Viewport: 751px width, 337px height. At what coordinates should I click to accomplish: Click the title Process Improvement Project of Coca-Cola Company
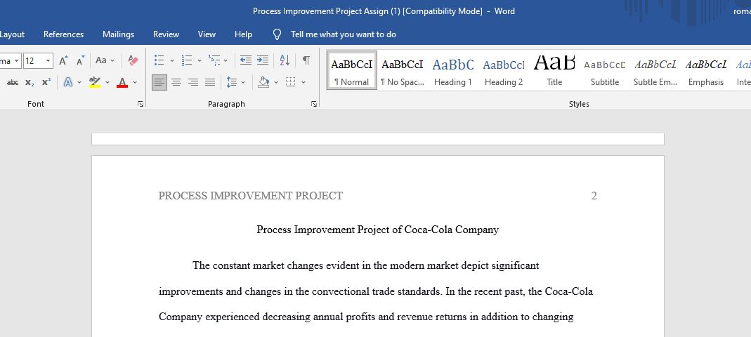377,230
